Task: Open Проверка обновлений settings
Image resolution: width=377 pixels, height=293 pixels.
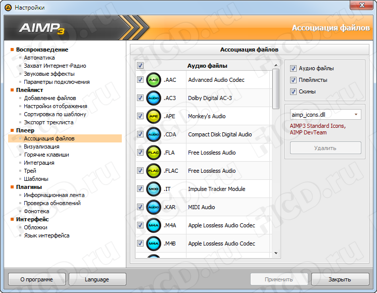Action: [52, 203]
